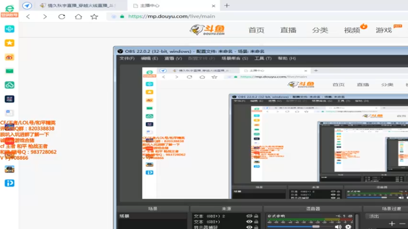Add a transition with the plus button
408x229 pixels.
(x=392, y=224)
